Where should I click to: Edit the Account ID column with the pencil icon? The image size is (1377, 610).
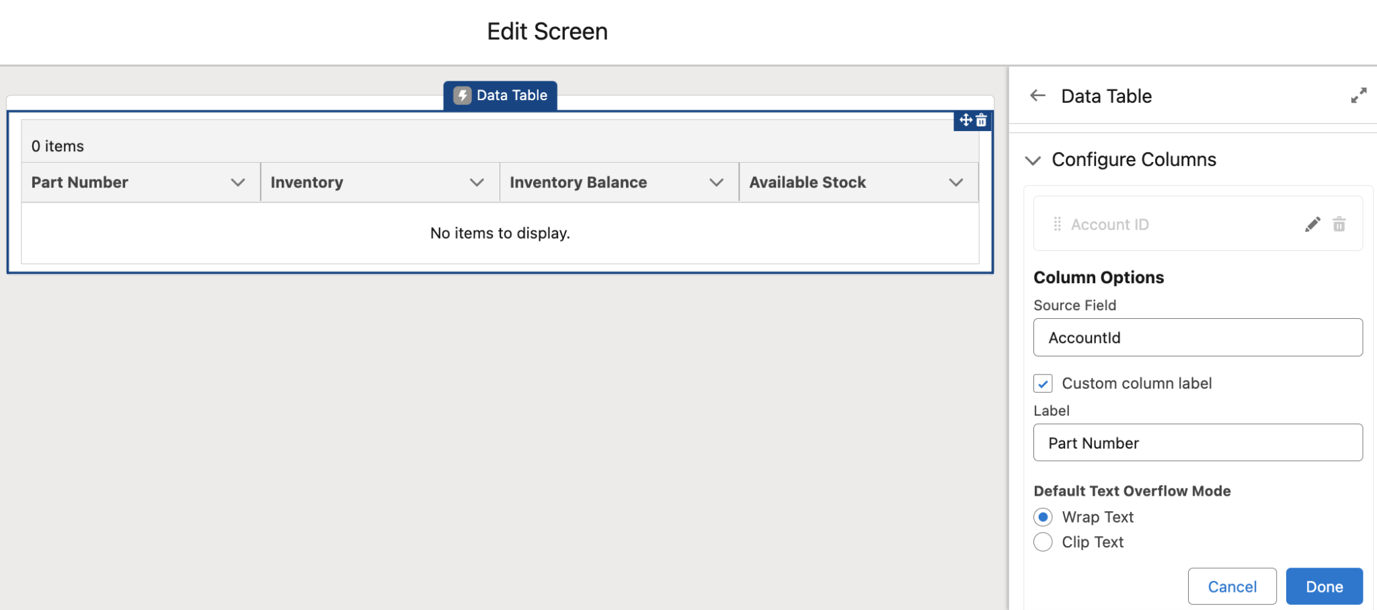click(x=1312, y=224)
